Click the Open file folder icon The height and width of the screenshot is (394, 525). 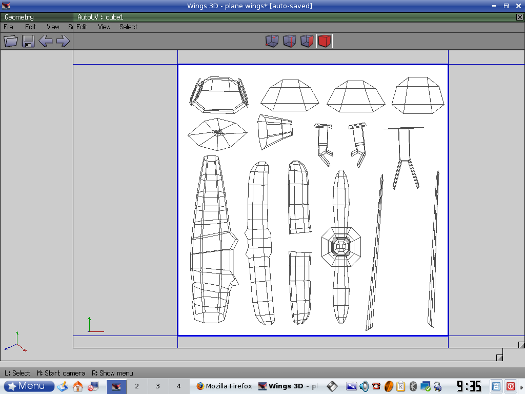[11, 41]
